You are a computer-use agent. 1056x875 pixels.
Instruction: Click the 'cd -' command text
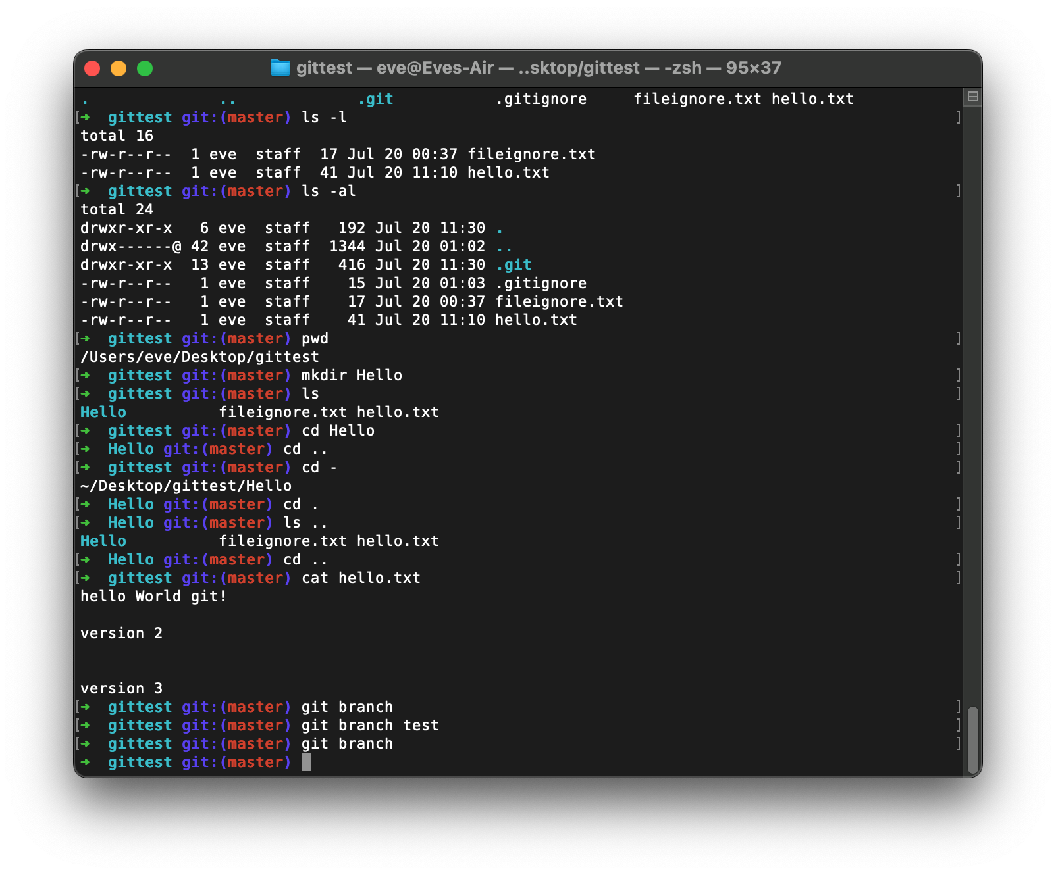click(319, 467)
